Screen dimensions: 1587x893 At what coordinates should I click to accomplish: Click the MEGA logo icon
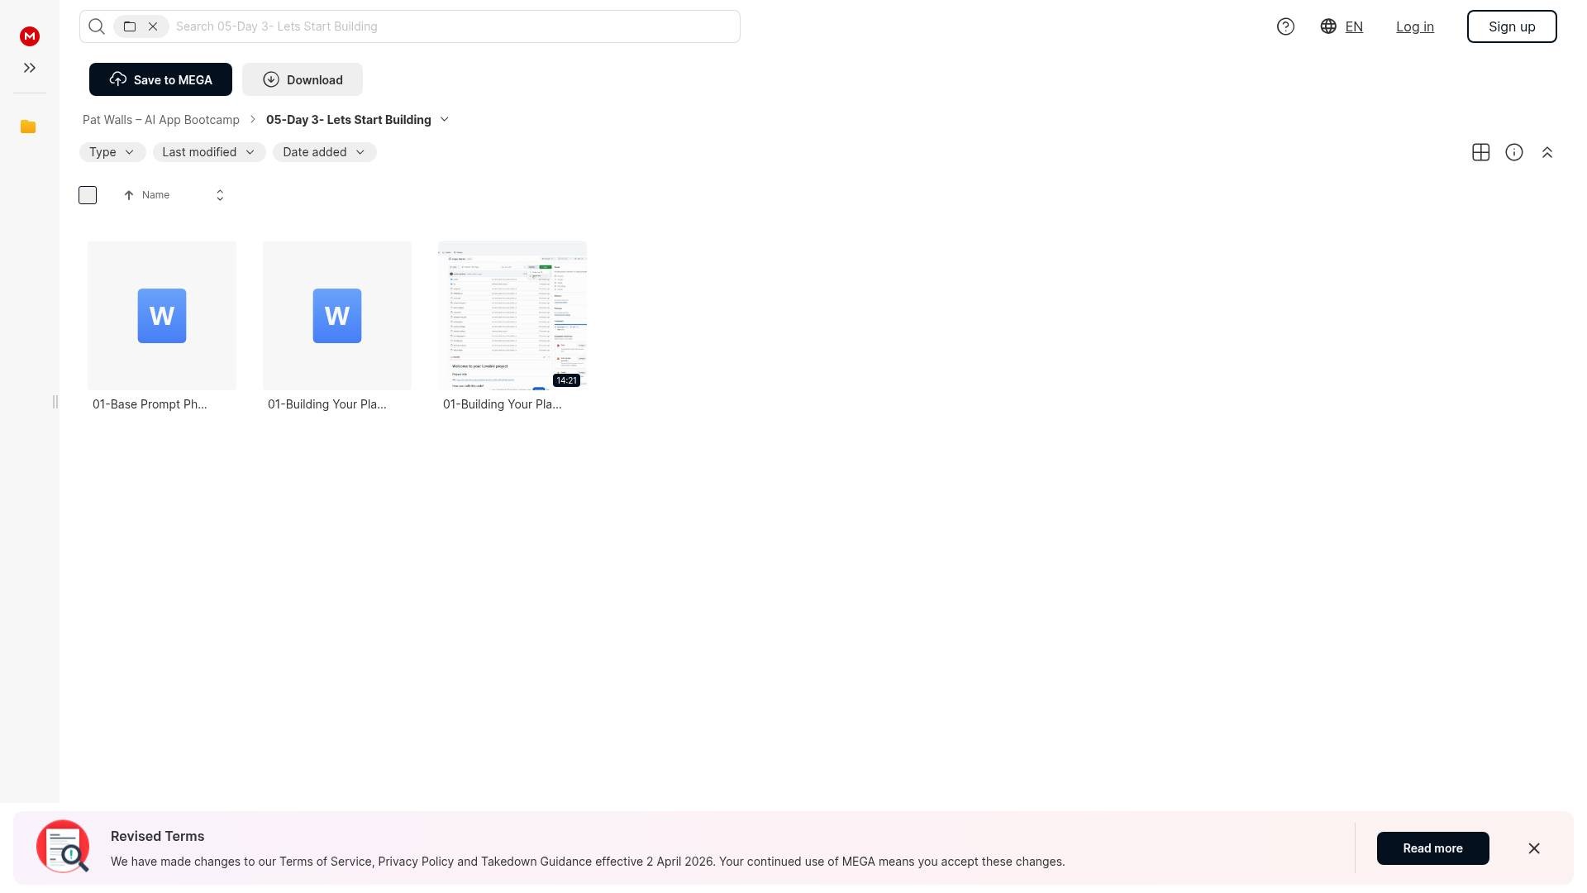coord(30,36)
